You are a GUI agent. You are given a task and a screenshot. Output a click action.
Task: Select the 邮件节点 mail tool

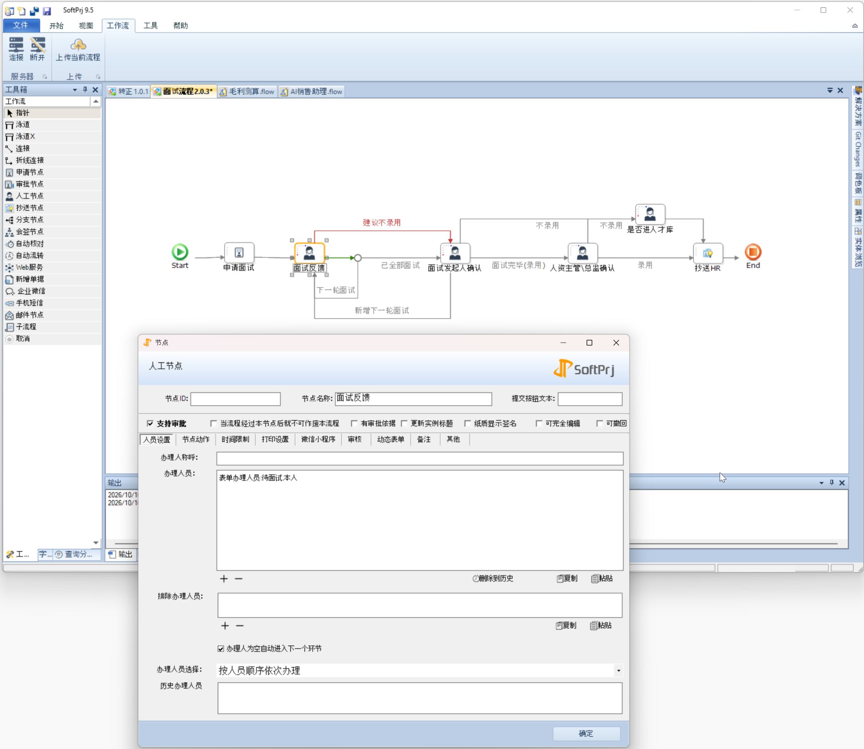click(x=52, y=315)
